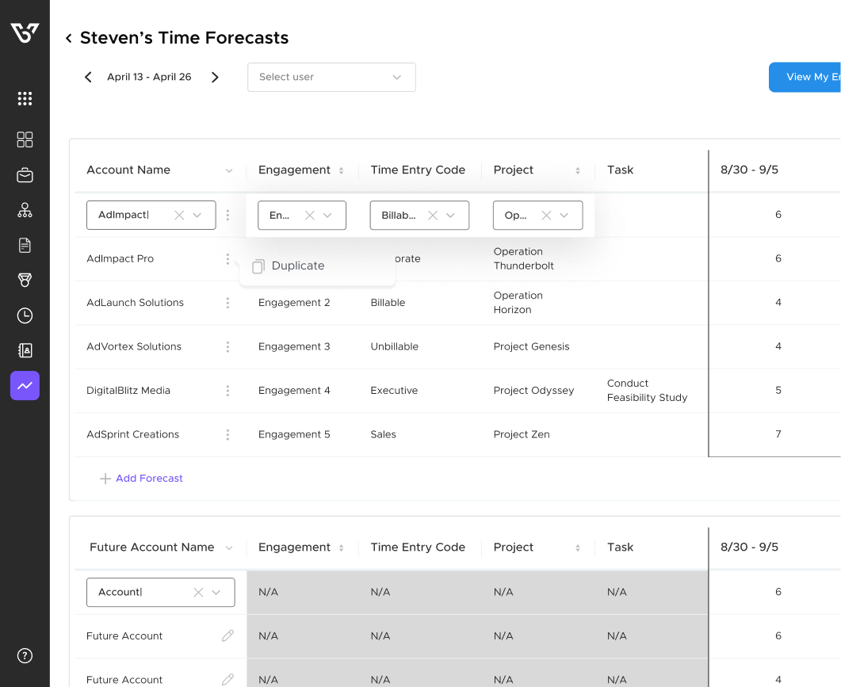Screen dimensions: 841x687
Task: Go to next date range after April 26
Action: pyautogui.click(x=215, y=77)
